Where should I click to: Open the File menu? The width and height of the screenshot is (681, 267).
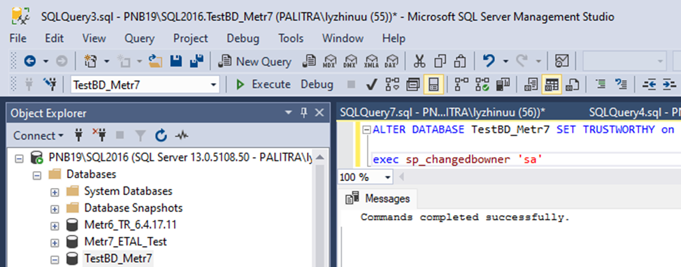(x=17, y=38)
